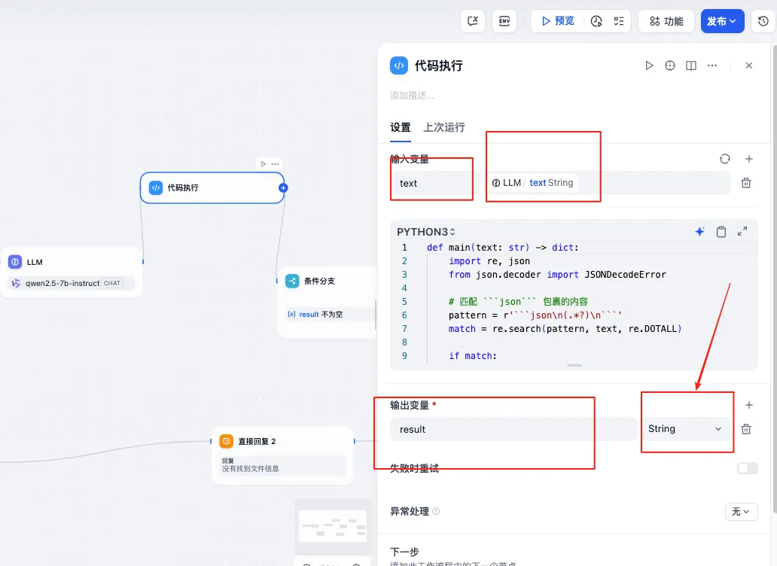The width and height of the screenshot is (777, 566).
Task: Click the 异常处理 help question icon
Action: click(436, 511)
